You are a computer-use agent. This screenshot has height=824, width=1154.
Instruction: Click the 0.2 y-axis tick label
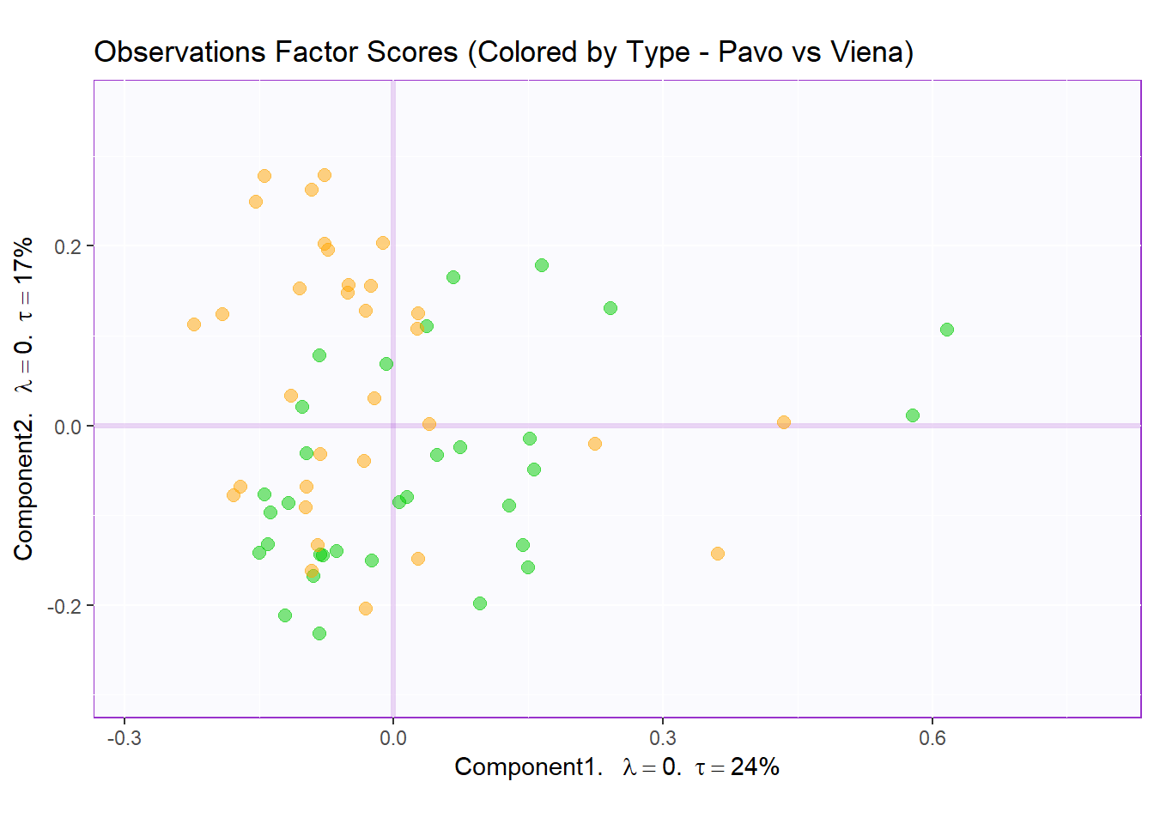67,246
